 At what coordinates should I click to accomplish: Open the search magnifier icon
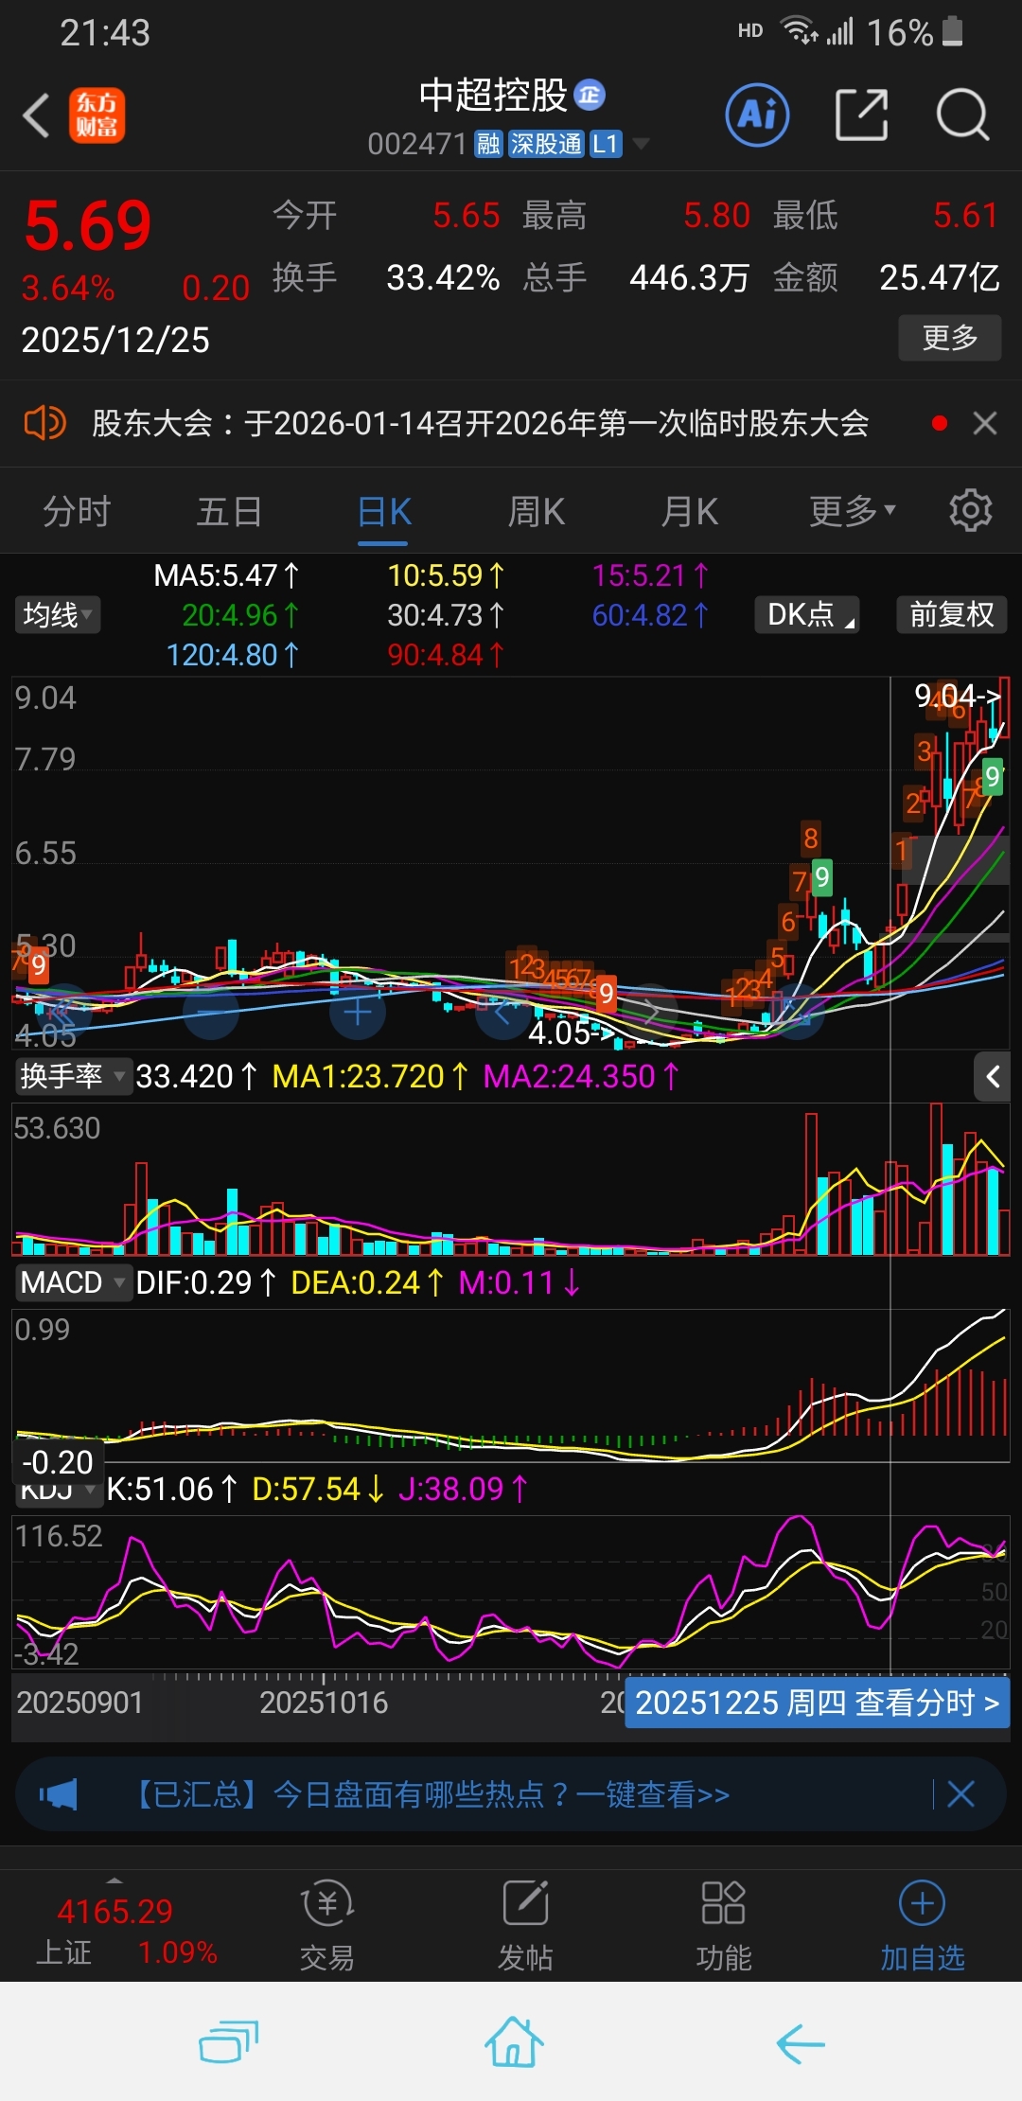[x=962, y=115]
